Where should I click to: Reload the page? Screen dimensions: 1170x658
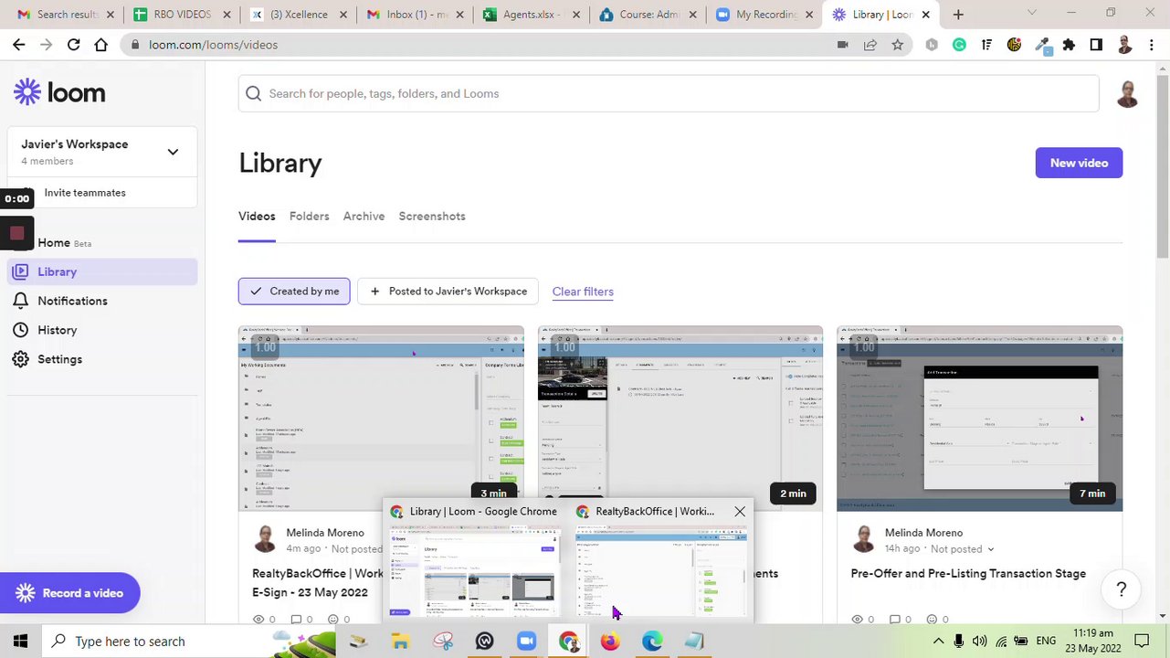point(74,45)
